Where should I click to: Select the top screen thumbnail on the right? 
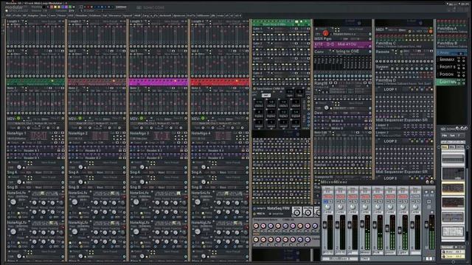click(453, 159)
